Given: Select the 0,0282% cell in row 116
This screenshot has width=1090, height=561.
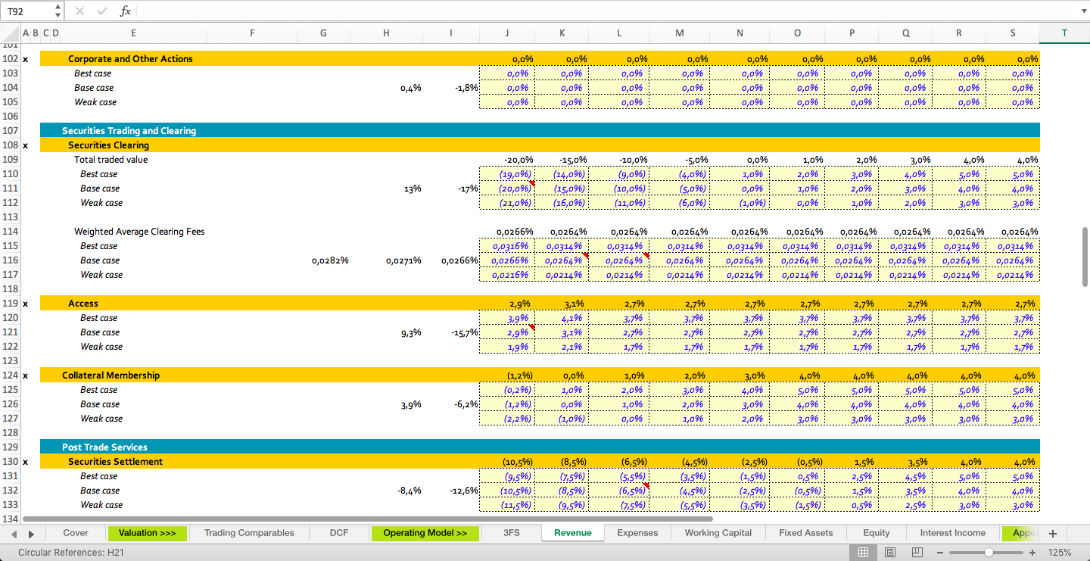Looking at the screenshot, I should click(x=324, y=260).
